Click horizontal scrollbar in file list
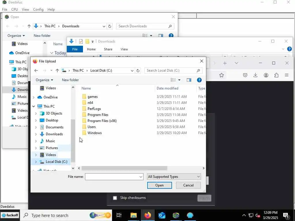The image size is (295, 221). pos(124,168)
